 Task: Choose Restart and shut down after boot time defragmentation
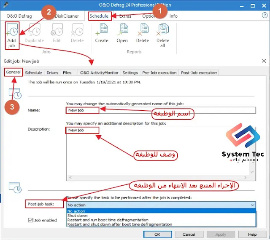click(x=161, y=224)
